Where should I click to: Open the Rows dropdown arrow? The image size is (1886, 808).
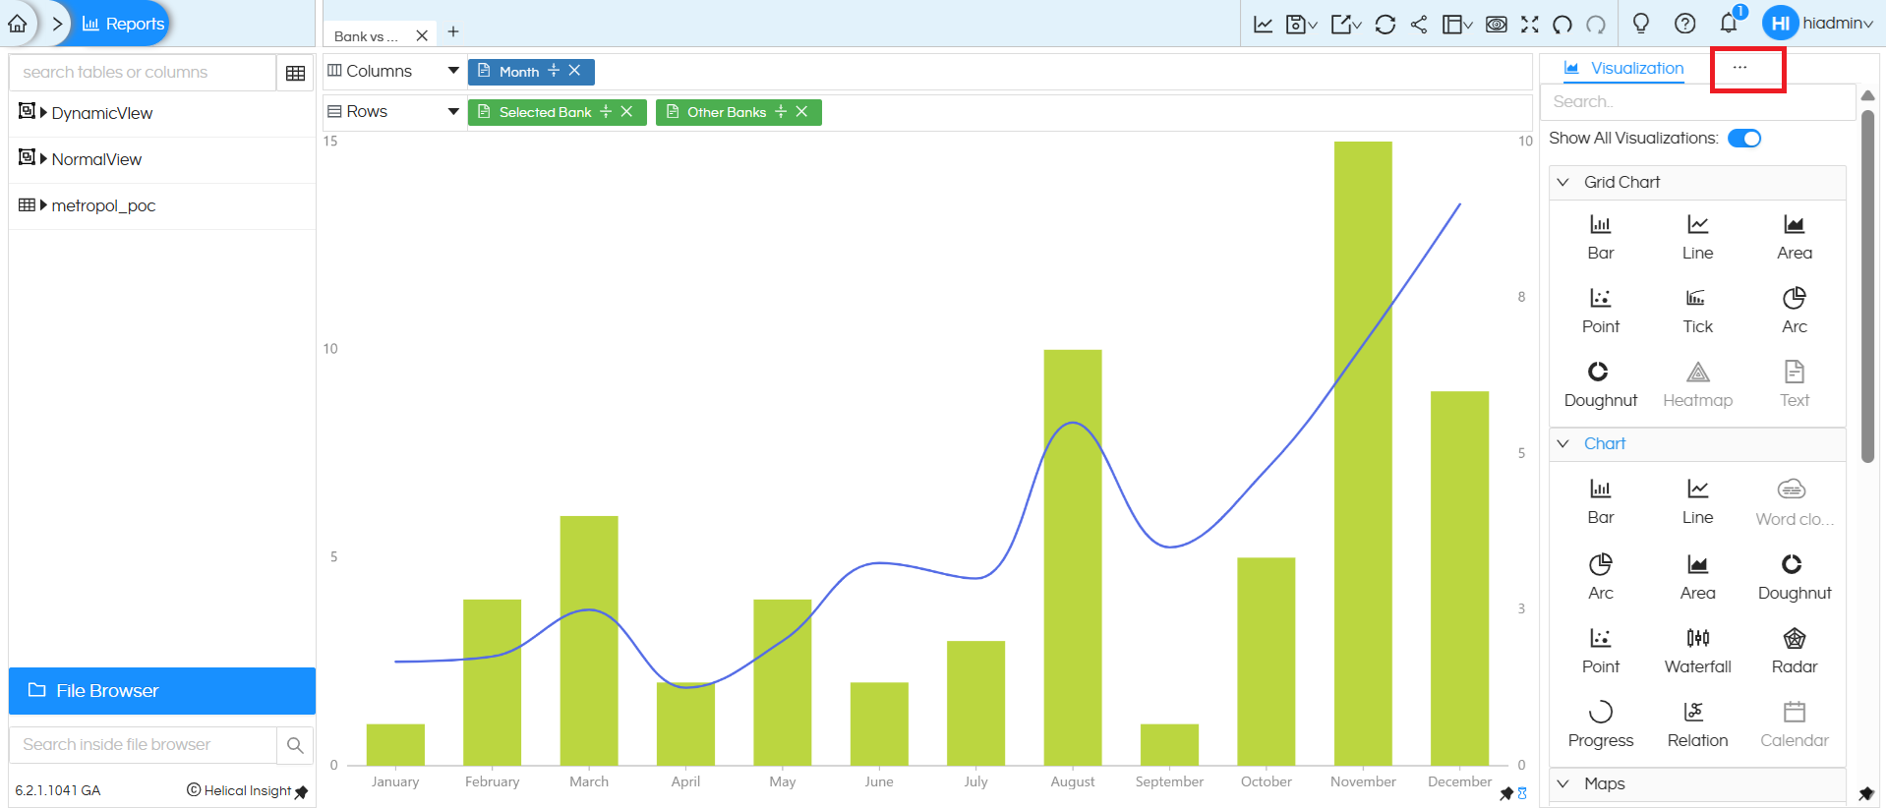453,111
